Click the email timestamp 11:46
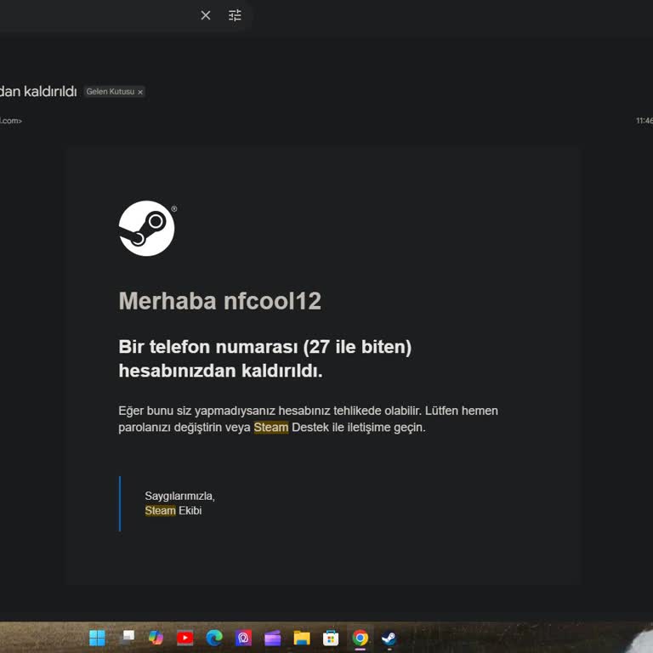The width and height of the screenshot is (653, 653). coord(644,121)
